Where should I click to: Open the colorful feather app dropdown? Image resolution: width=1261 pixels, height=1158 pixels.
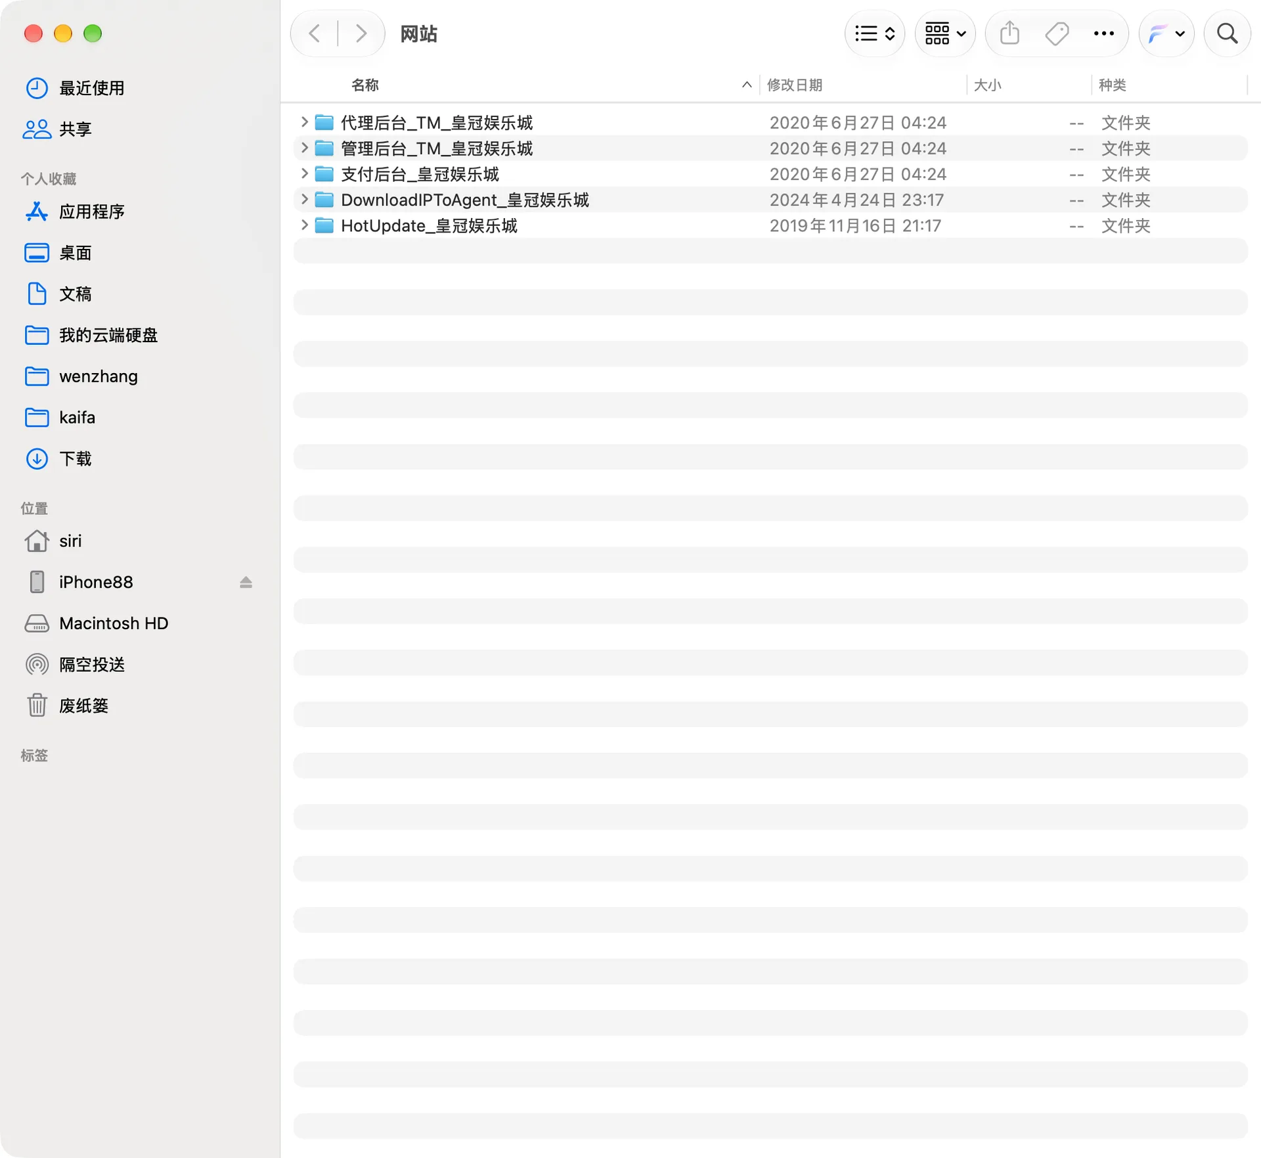click(x=1166, y=33)
